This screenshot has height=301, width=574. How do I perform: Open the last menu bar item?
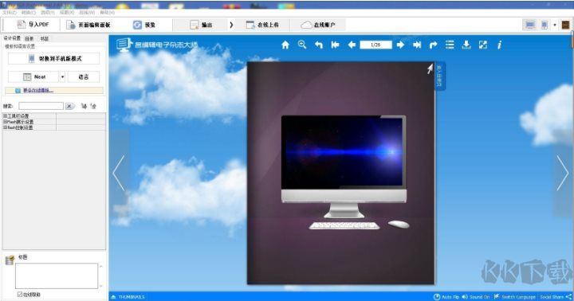(x=108, y=13)
